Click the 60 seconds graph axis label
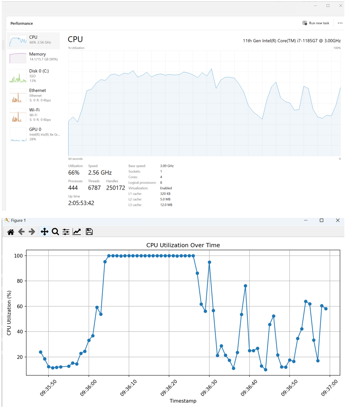Viewport: 350px width, 417px height. click(x=75, y=159)
